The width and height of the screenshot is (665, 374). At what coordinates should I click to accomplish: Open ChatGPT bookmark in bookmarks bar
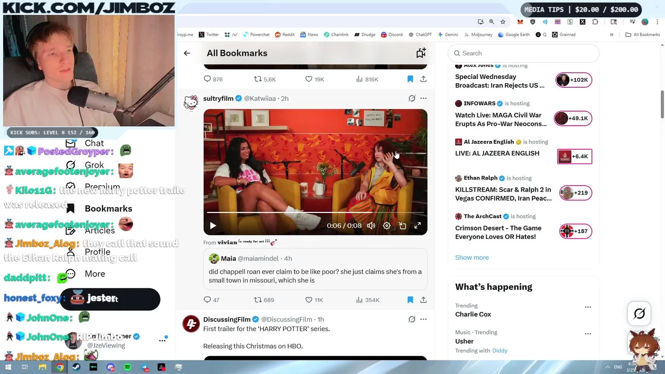point(420,35)
